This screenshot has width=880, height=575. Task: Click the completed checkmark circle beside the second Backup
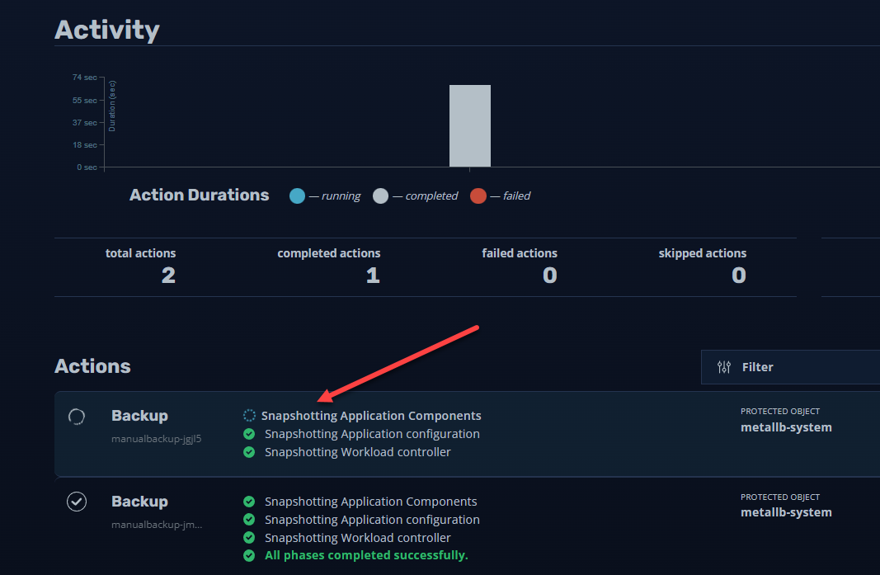pyautogui.click(x=77, y=502)
